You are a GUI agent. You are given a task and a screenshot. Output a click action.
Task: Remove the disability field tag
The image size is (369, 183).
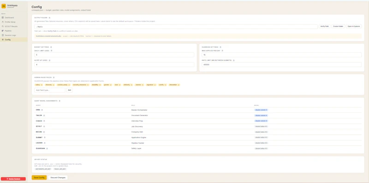coord(100,85)
